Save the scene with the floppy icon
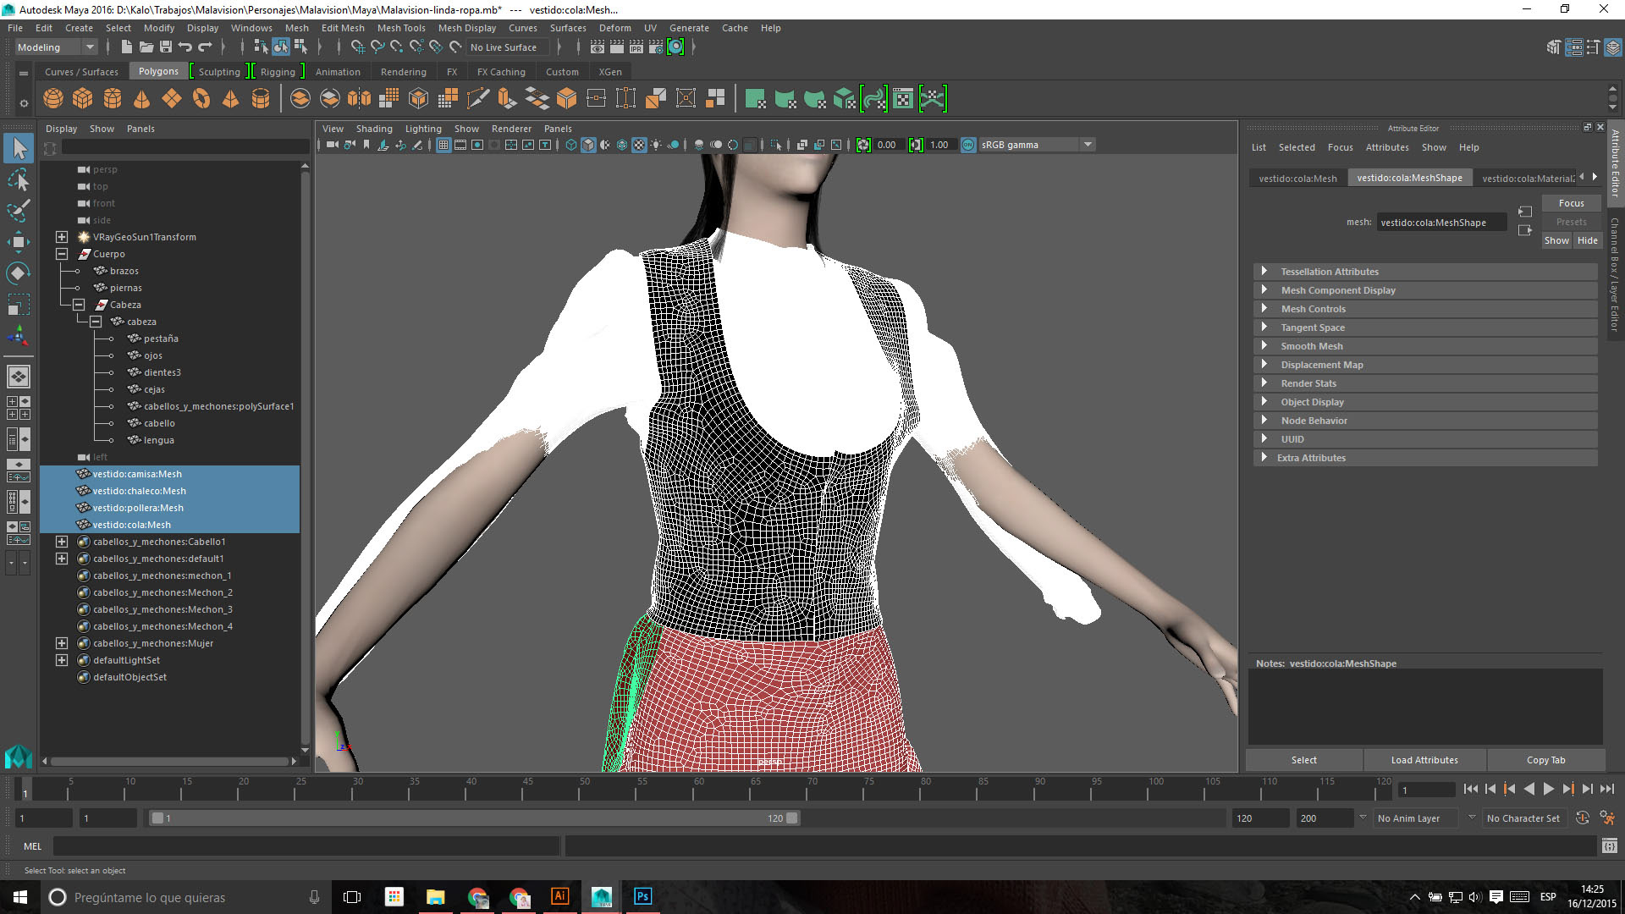 (x=166, y=47)
